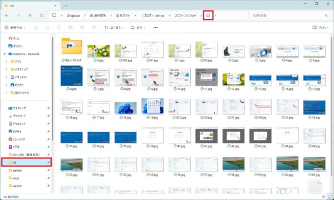
Task: Select OneDrive - Personal in the sidebar
Action: coord(23,54)
